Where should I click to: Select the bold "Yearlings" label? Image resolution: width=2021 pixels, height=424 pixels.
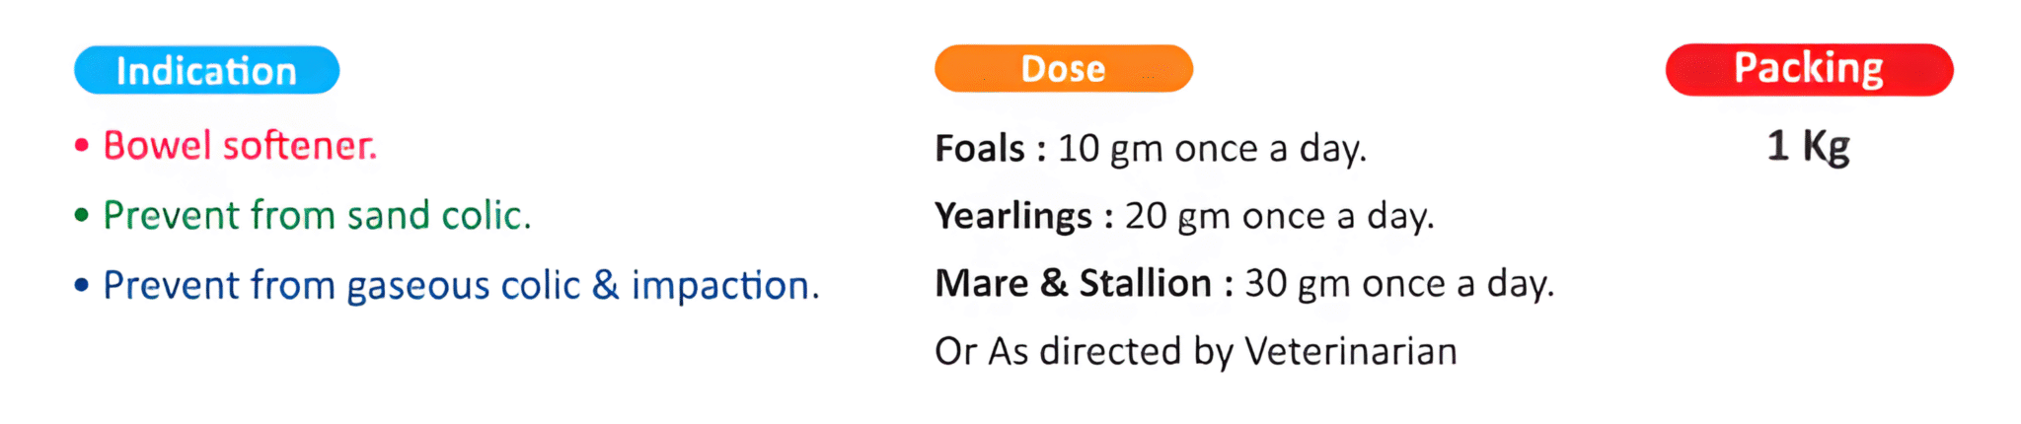point(1013,216)
